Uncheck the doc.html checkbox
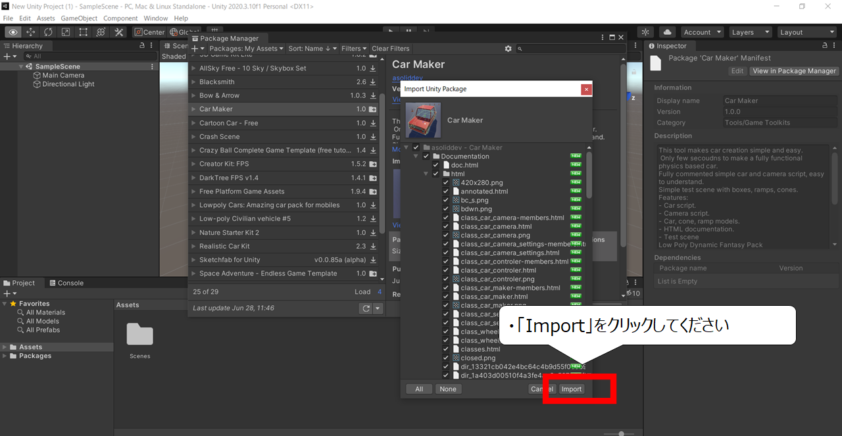This screenshot has width=842, height=436. 435,165
